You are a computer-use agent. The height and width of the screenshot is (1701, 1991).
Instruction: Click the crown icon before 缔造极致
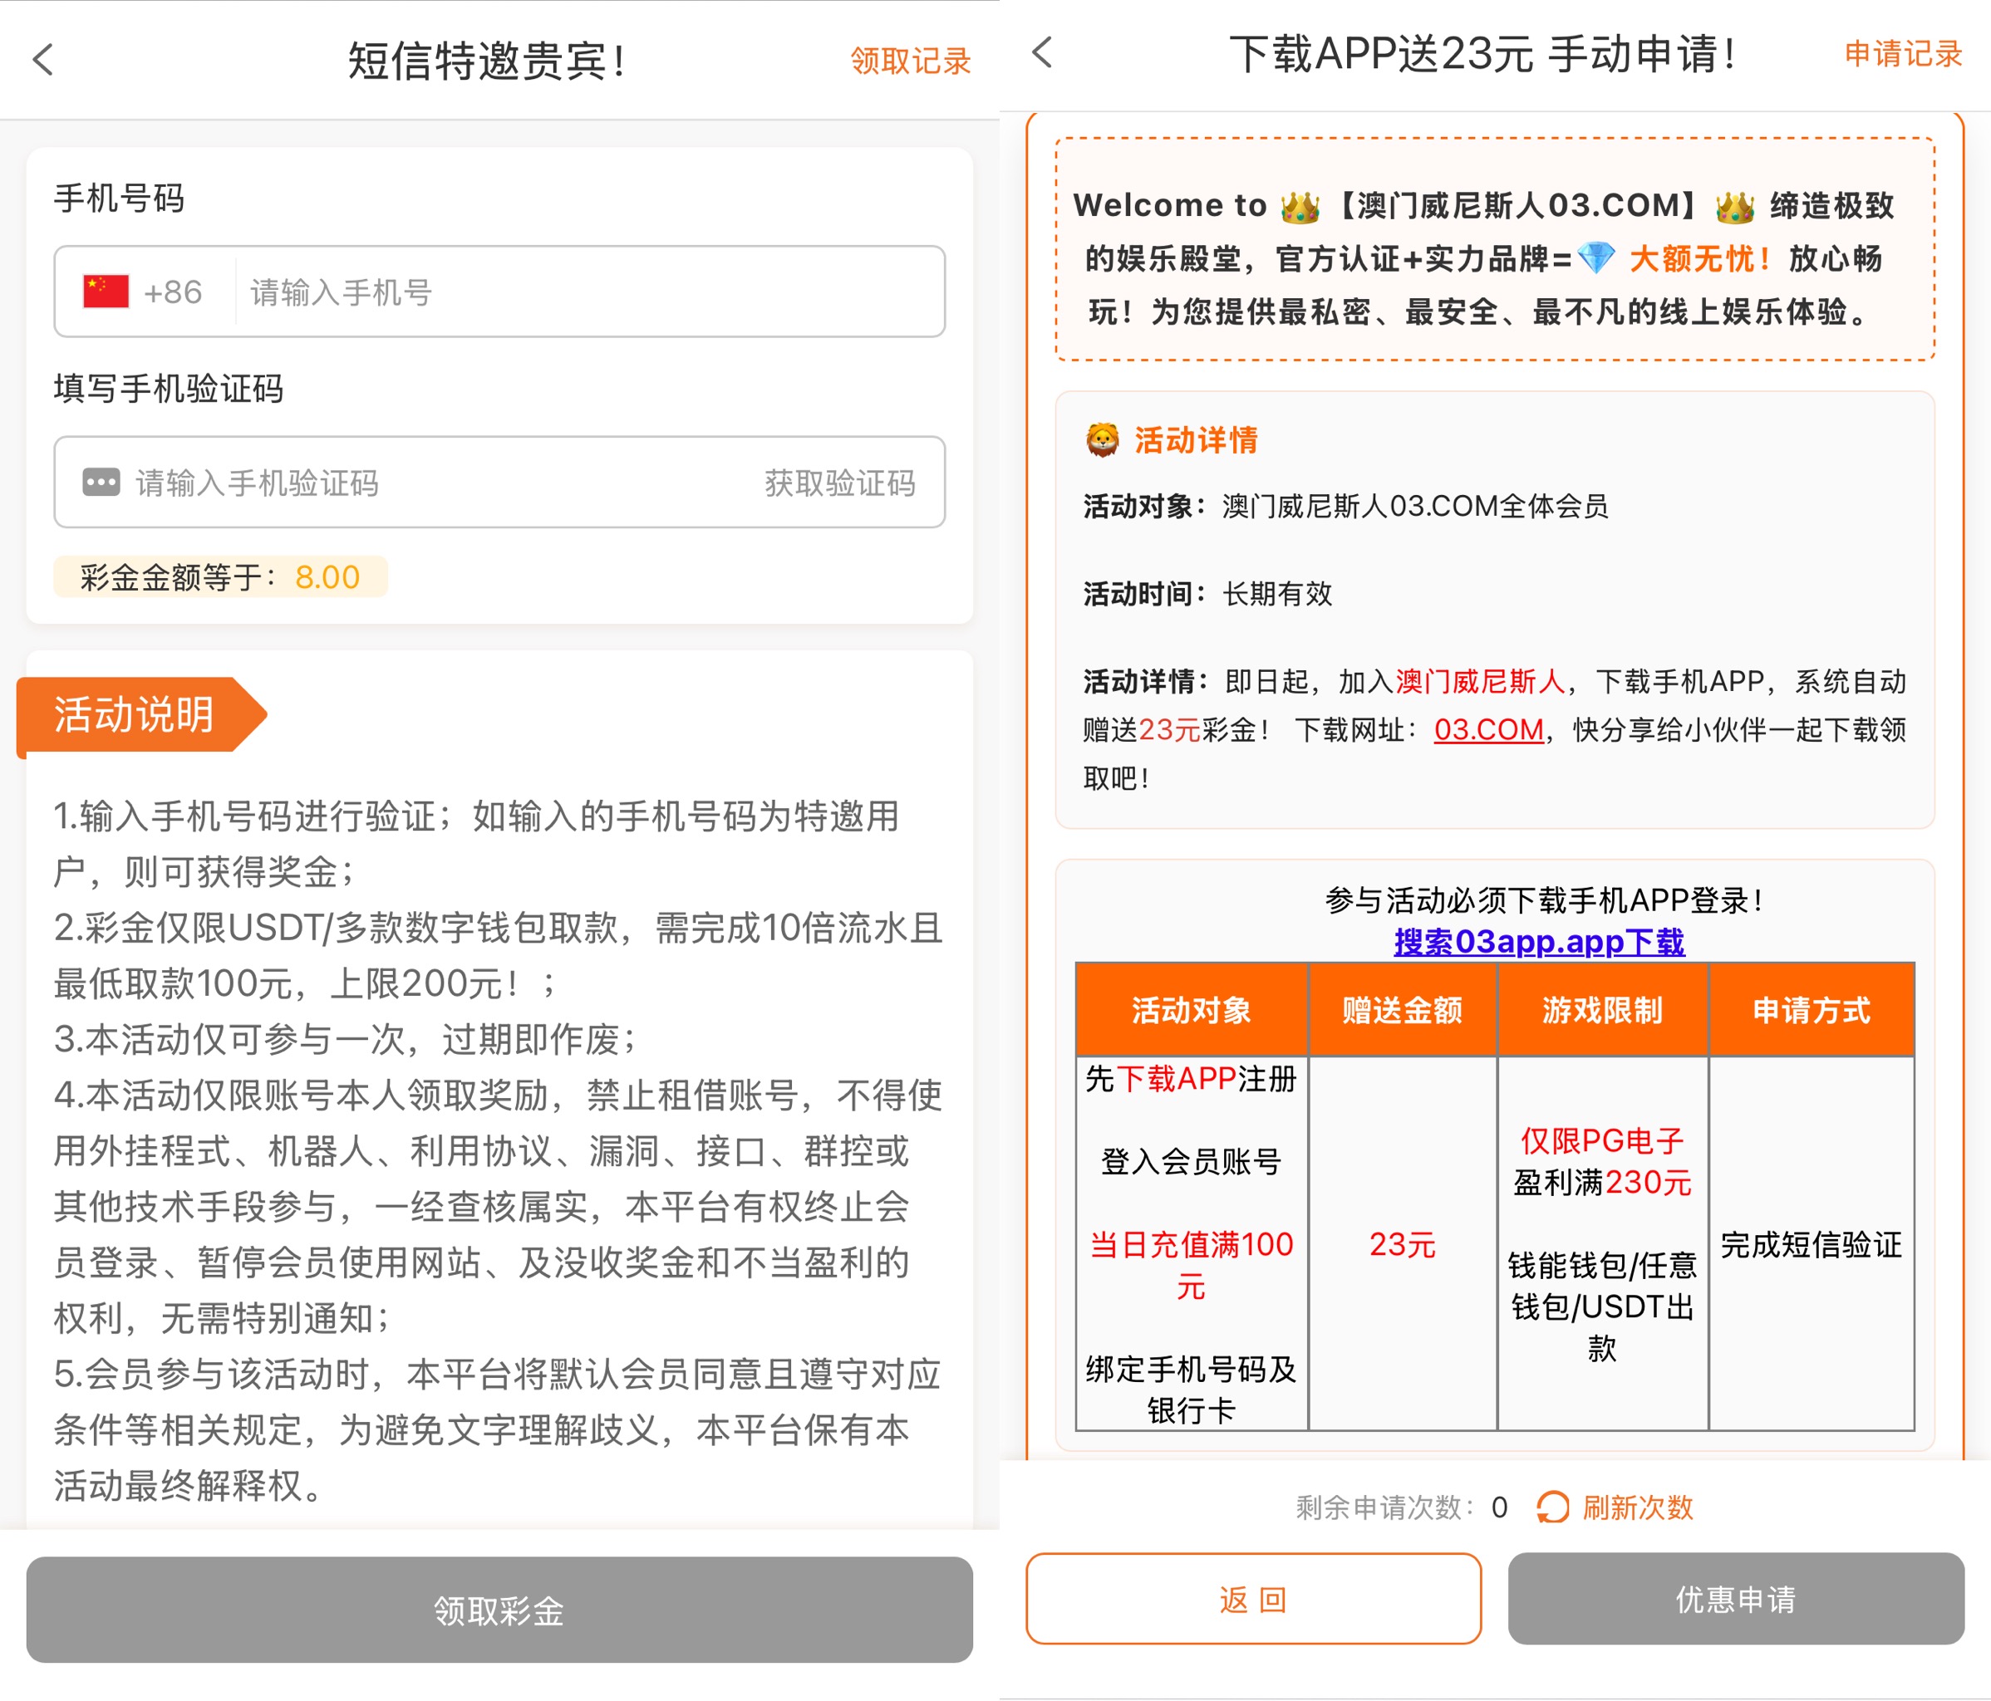point(1735,205)
